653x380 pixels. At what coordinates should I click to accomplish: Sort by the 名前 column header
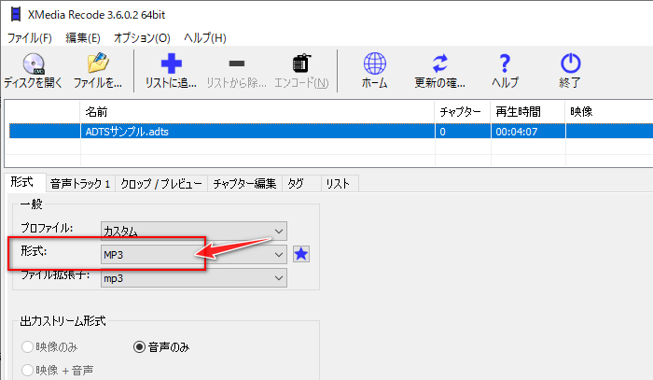(x=257, y=112)
